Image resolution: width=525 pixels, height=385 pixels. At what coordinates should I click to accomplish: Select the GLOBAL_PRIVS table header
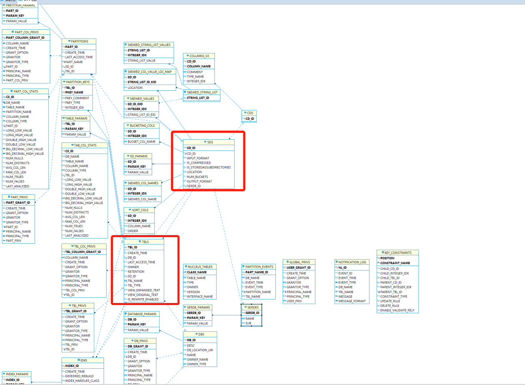click(299, 262)
